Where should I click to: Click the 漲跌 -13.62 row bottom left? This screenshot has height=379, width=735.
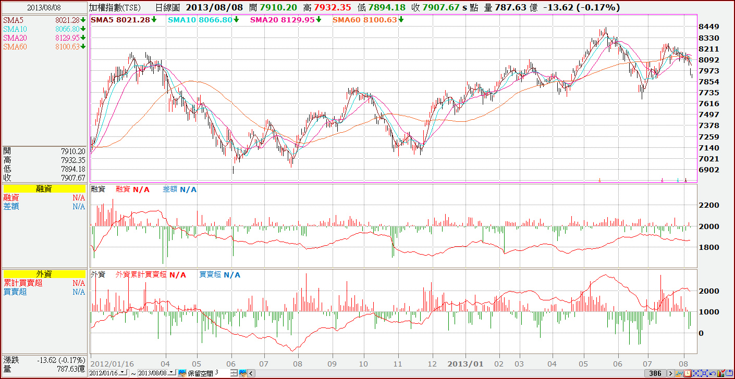pyautogui.click(x=44, y=360)
